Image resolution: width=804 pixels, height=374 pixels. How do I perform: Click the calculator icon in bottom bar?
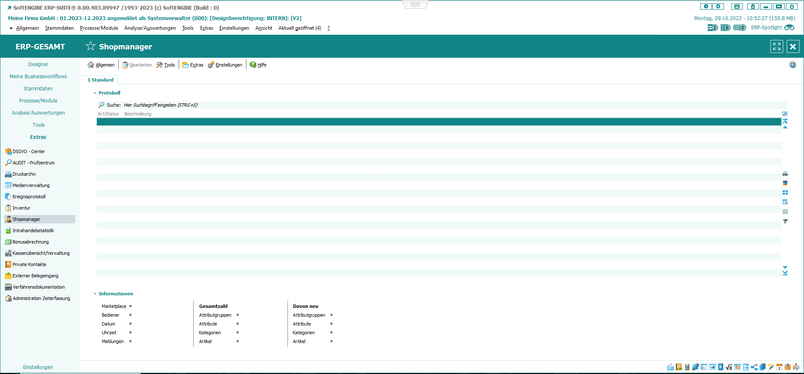pyautogui.click(x=687, y=367)
